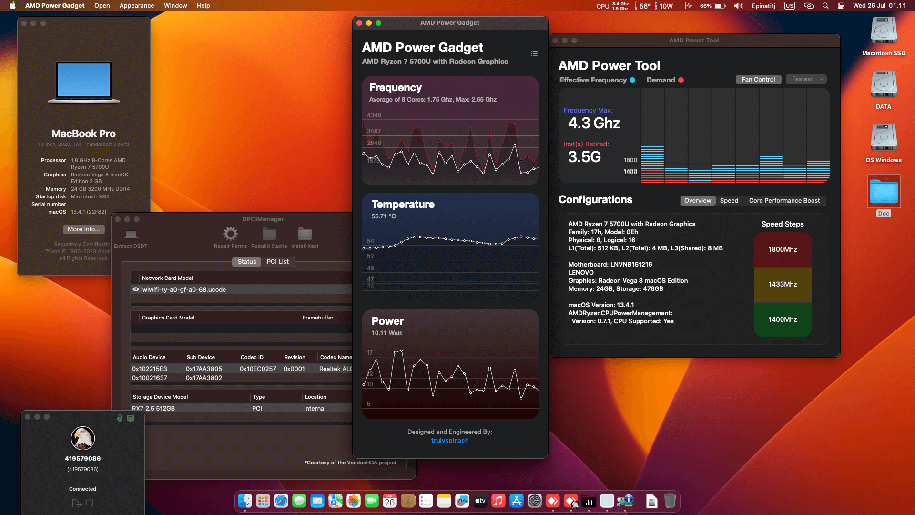Image resolution: width=915 pixels, height=515 pixels.
Task: Open the list menu icon in AMD Power Gadget
Action: pos(534,54)
